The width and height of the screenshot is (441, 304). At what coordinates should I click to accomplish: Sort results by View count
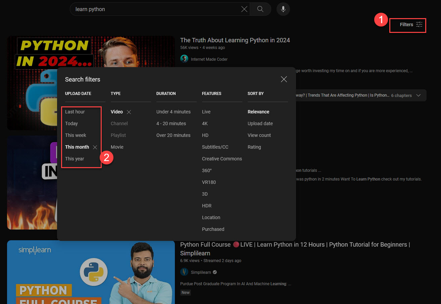click(x=259, y=135)
